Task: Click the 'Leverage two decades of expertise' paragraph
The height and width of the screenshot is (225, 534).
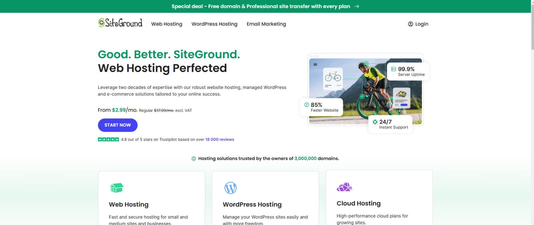Action: click(192, 91)
